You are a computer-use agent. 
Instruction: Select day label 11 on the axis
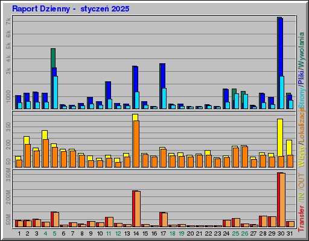point(109,234)
